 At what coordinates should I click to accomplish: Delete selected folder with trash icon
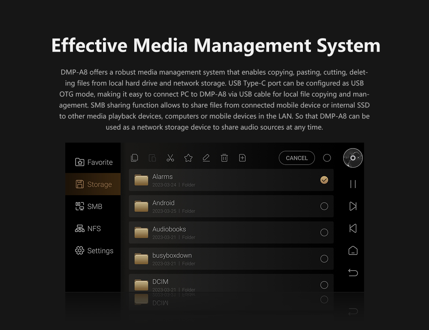point(224,158)
